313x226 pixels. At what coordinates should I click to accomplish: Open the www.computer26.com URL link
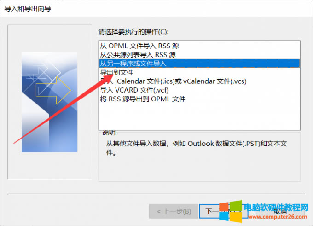tap(278, 217)
